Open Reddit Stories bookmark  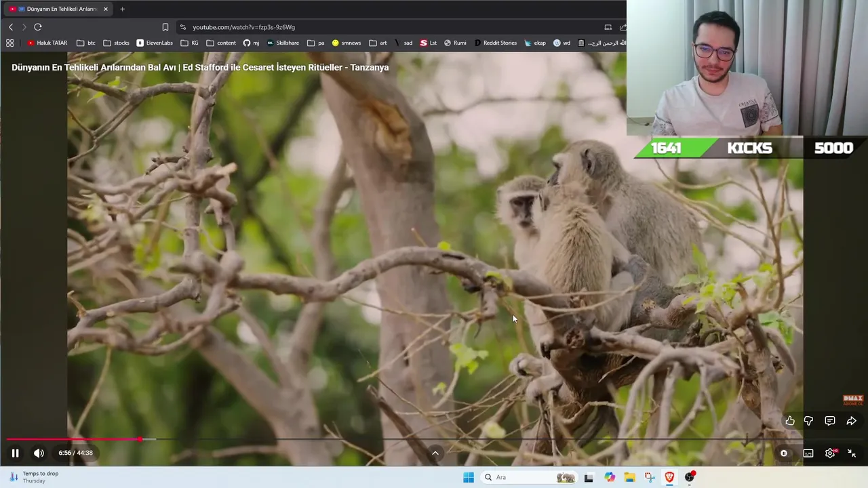(x=496, y=43)
